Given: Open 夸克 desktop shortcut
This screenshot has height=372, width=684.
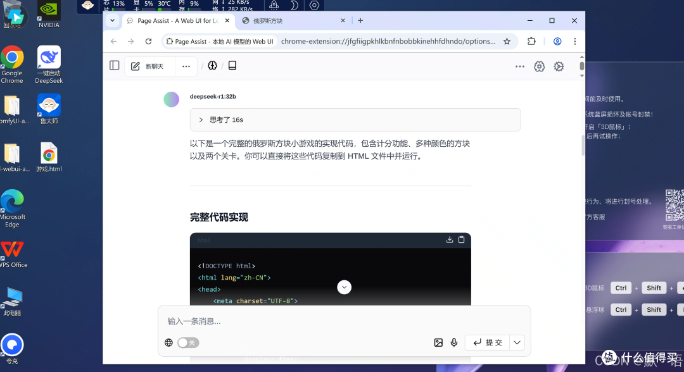Looking at the screenshot, I should click(12, 349).
